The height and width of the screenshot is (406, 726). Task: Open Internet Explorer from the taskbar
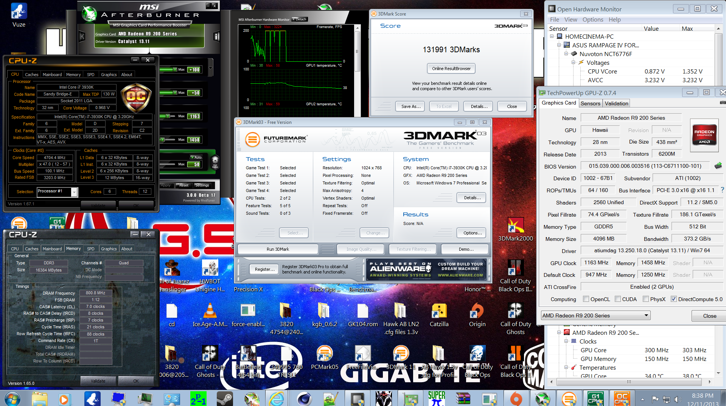click(277, 399)
